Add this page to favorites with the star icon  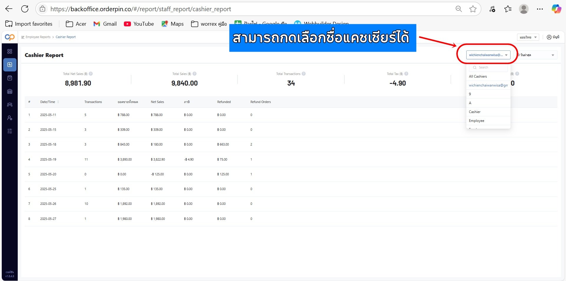coord(473,9)
